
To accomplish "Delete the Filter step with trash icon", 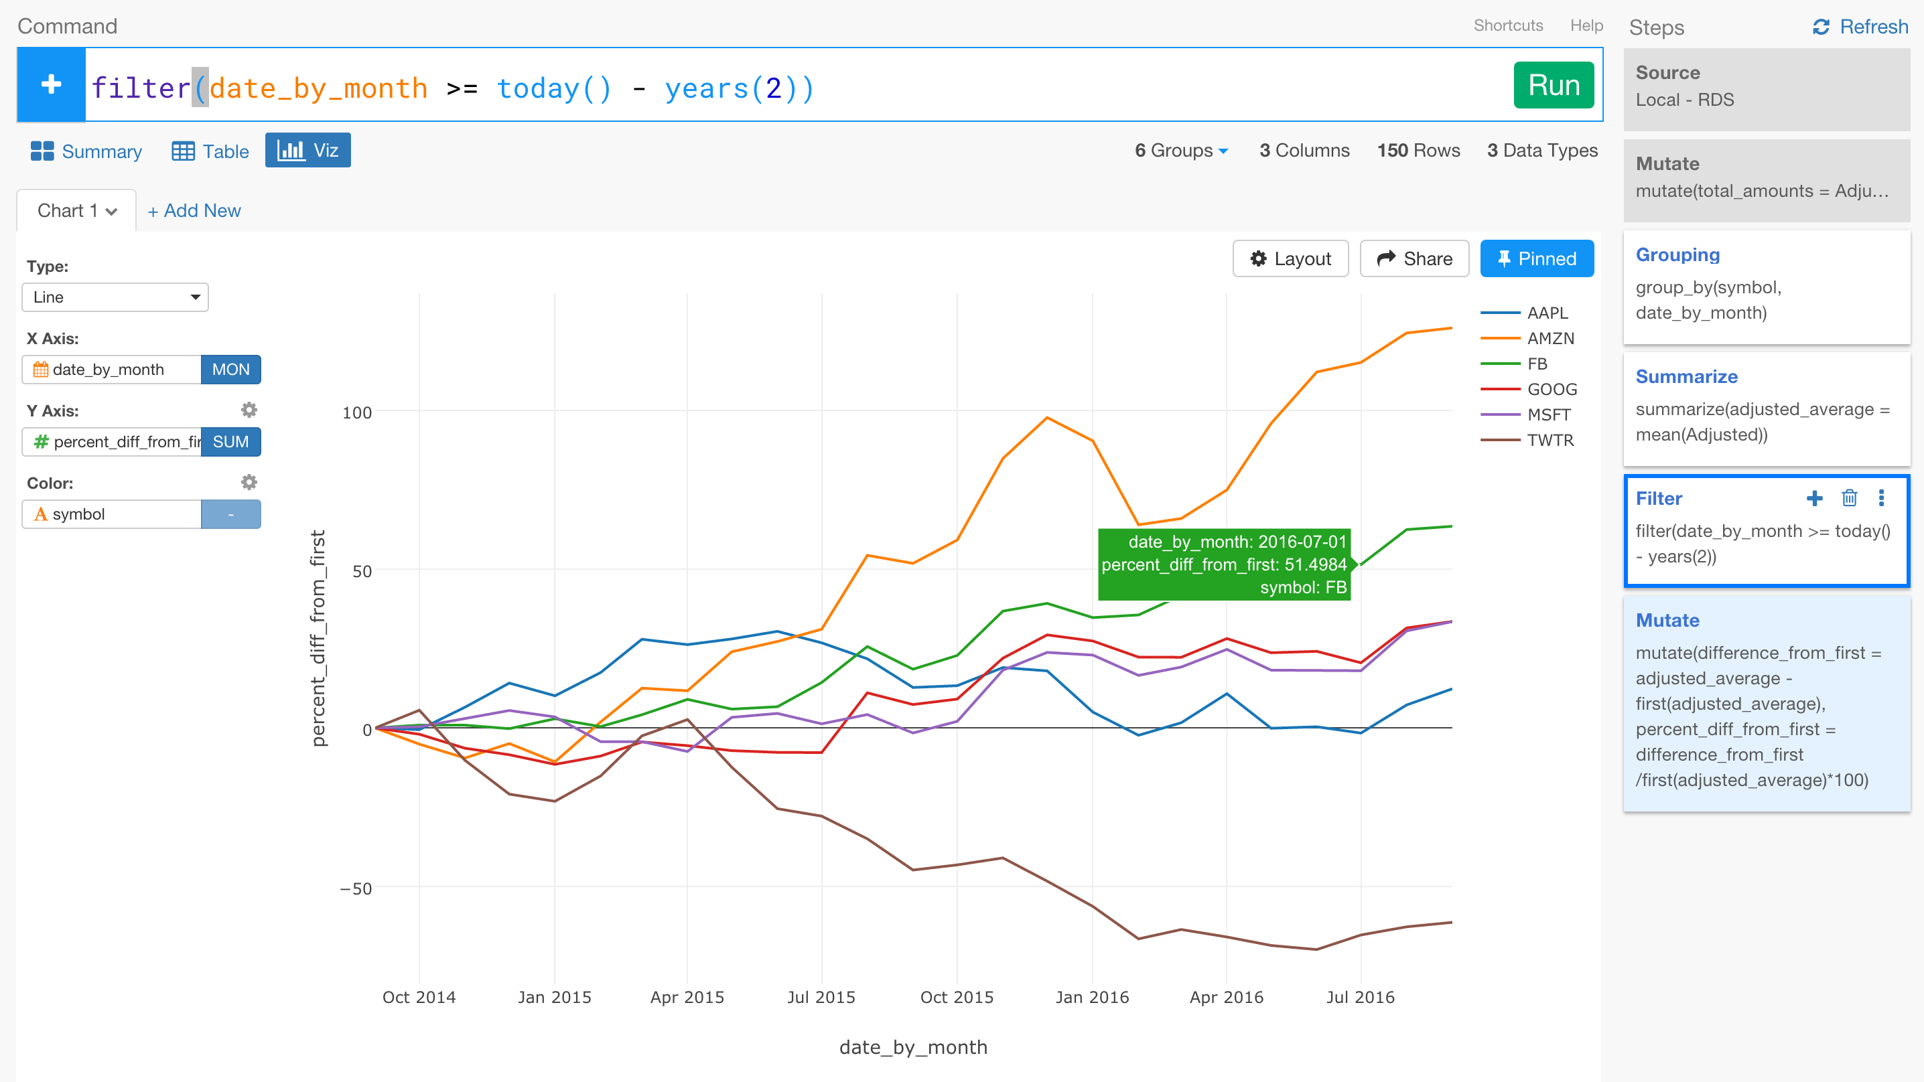I will click(1850, 498).
